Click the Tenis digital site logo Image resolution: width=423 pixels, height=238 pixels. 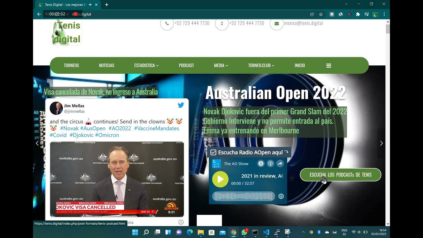[66, 32]
